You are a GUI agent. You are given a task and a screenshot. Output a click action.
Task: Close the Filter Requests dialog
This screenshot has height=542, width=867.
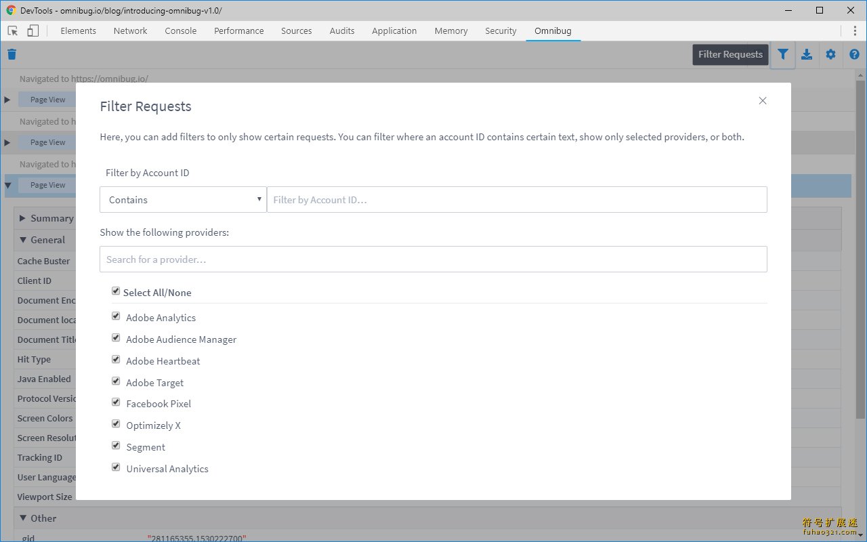(763, 100)
